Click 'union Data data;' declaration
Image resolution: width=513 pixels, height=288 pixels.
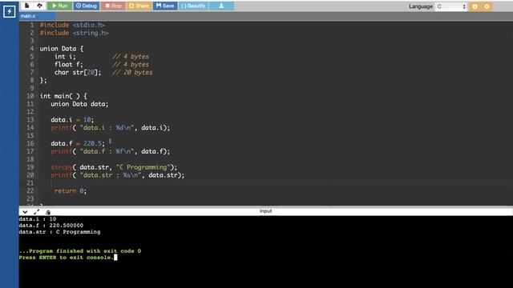[79, 104]
